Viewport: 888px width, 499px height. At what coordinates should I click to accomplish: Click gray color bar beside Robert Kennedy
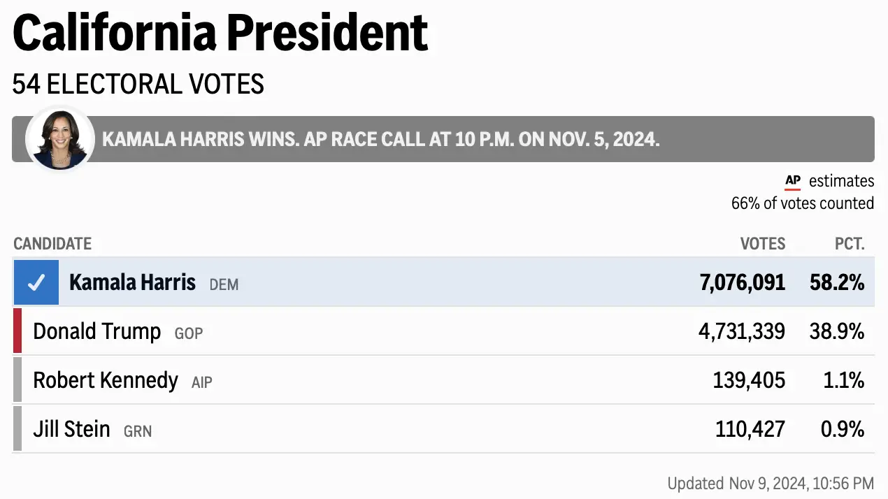click(17, 379)
